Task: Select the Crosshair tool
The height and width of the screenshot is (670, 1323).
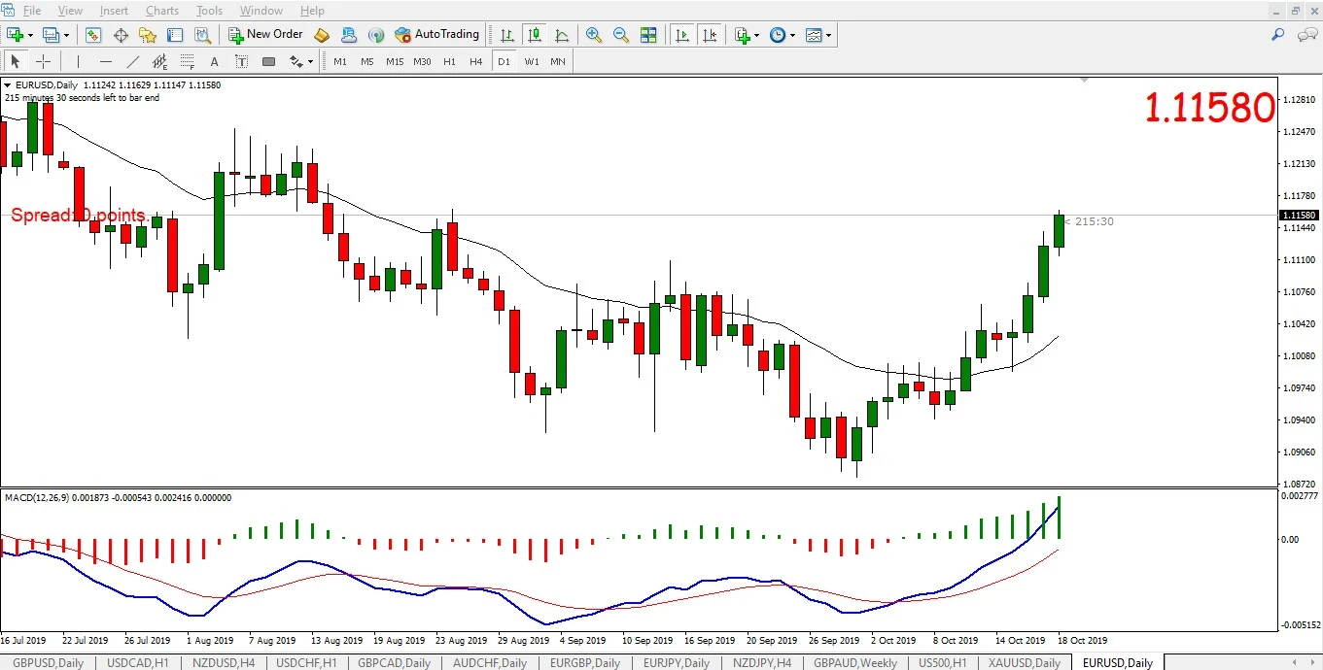Action: coord(43,61)
